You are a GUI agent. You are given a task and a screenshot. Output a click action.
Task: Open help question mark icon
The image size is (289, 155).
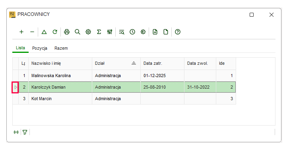[x=178, y=32]
